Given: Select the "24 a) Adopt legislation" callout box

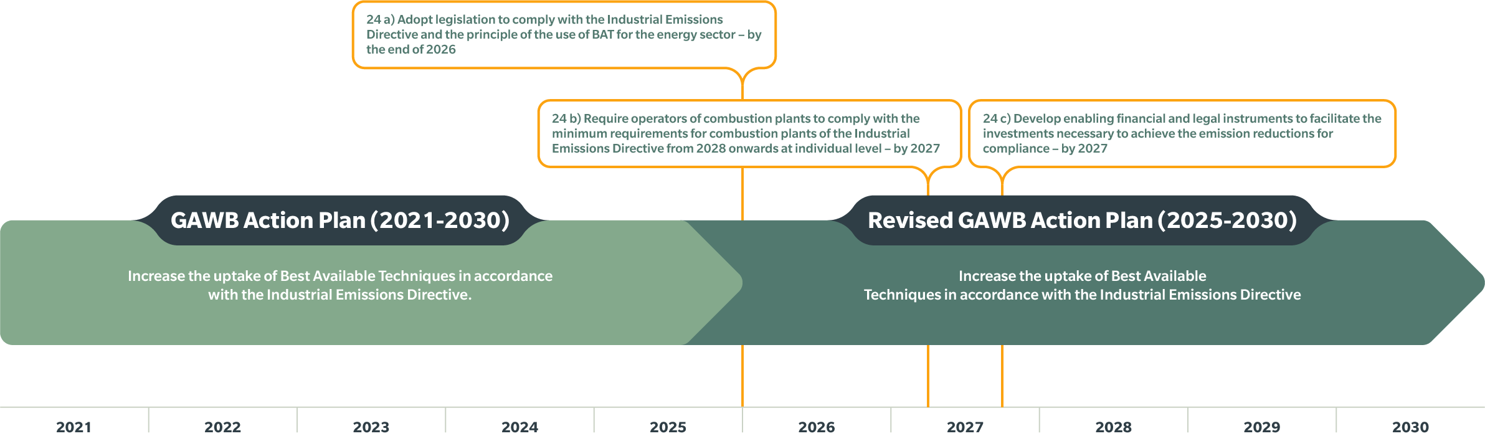Looking at the screenshot, I should pyautogui.click(x=564, y=35).
